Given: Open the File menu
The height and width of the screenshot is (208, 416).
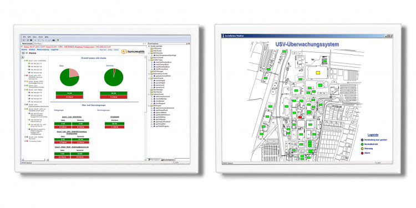Looking at the screenshot, I should pyautogui.click(x=24, y=37).
